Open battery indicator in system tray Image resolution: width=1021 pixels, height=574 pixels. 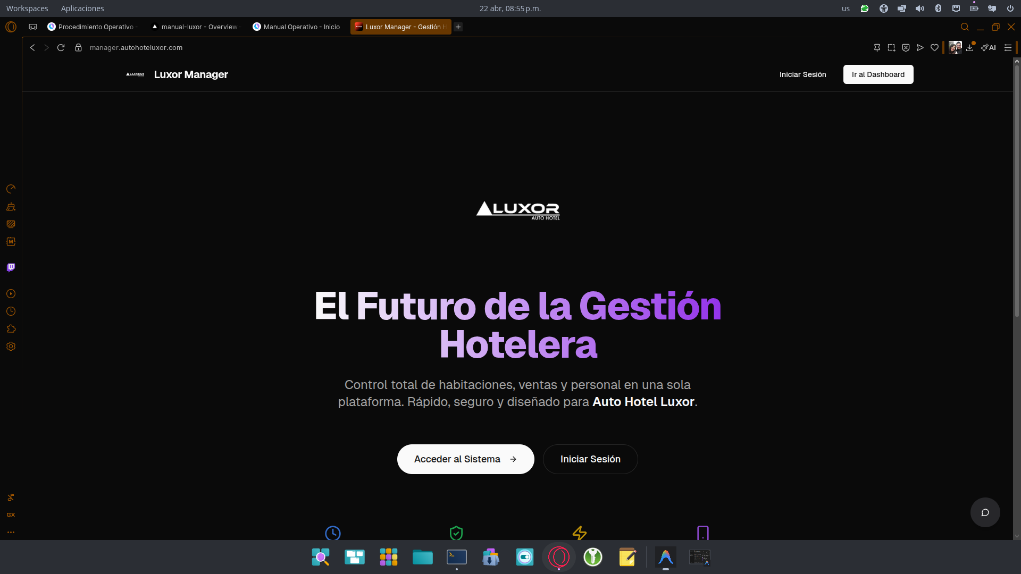974,9
